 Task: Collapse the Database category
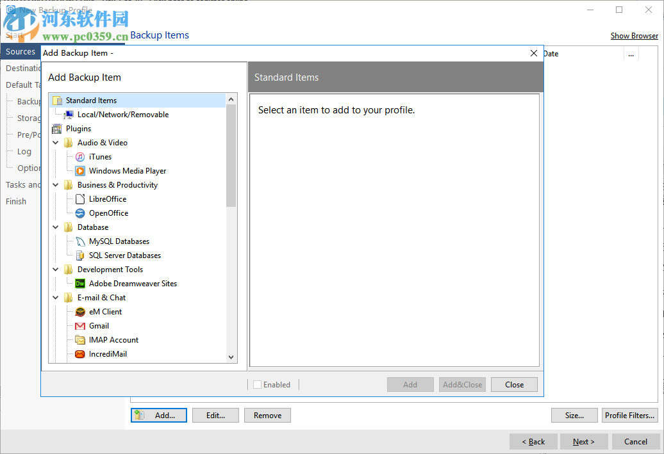[x=56, y=227]
